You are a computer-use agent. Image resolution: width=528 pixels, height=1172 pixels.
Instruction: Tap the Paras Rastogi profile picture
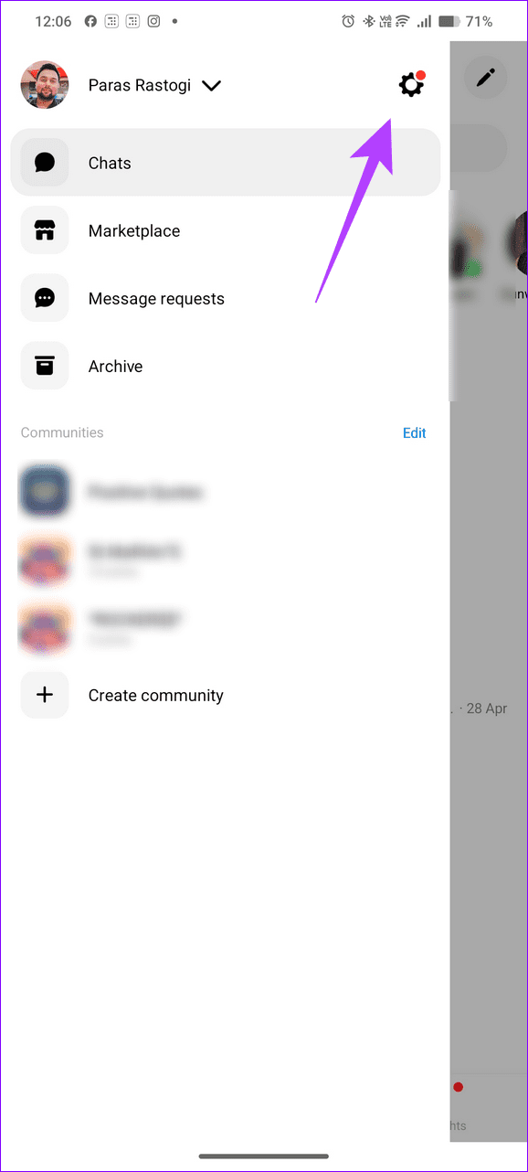coord(45,85)
